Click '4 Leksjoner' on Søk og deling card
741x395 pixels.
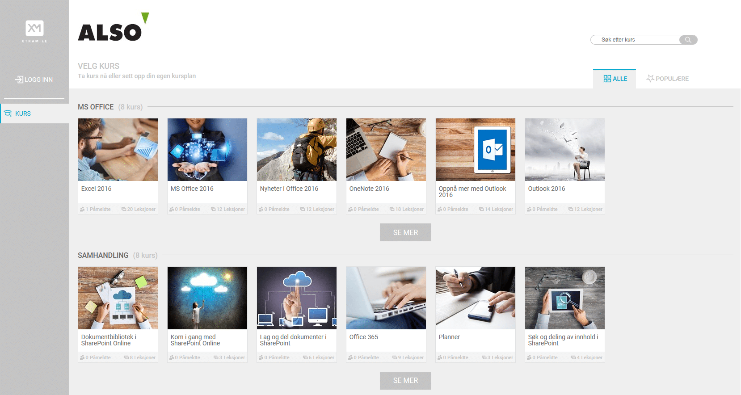tap(589, 357)
